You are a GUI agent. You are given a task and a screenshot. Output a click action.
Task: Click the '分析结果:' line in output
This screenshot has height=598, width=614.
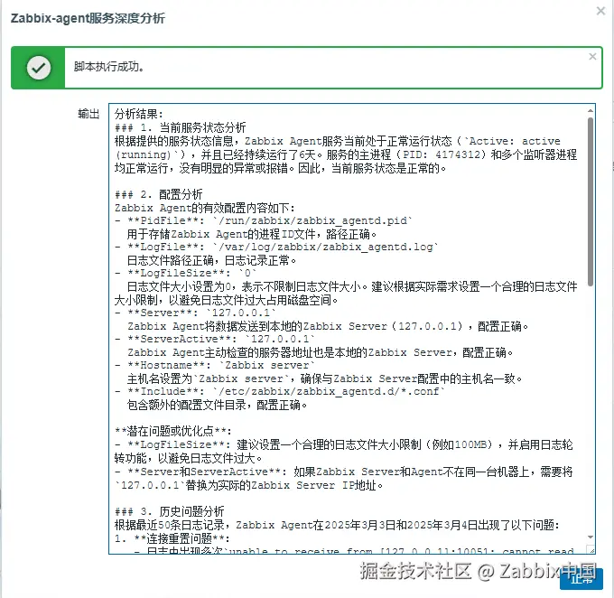[x=139, y=114]
